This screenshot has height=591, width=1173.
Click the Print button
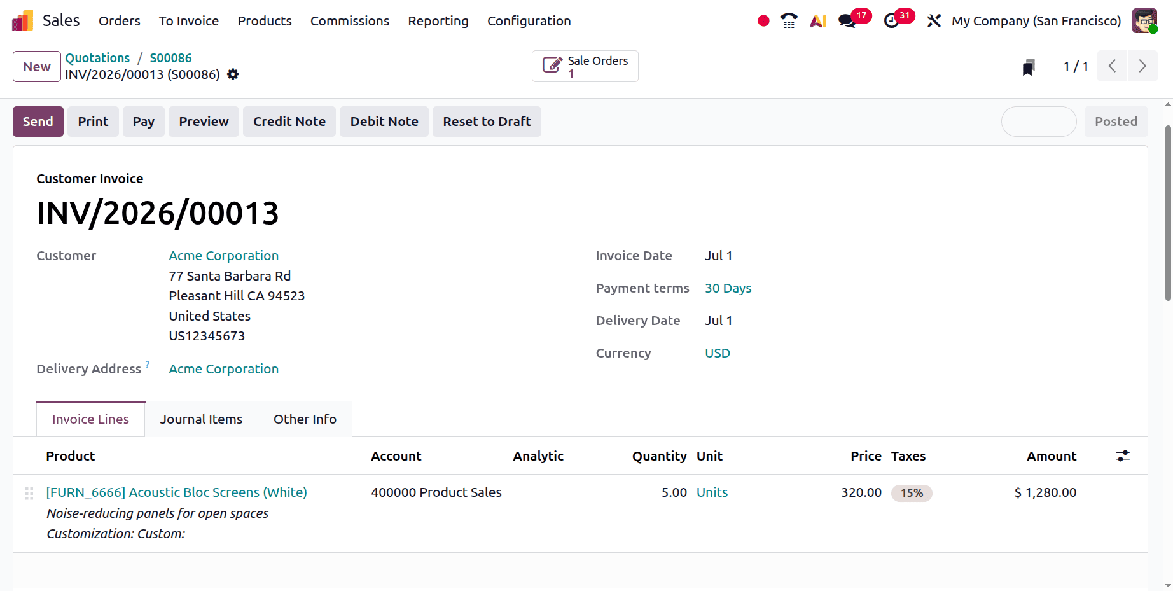[93, 122]
